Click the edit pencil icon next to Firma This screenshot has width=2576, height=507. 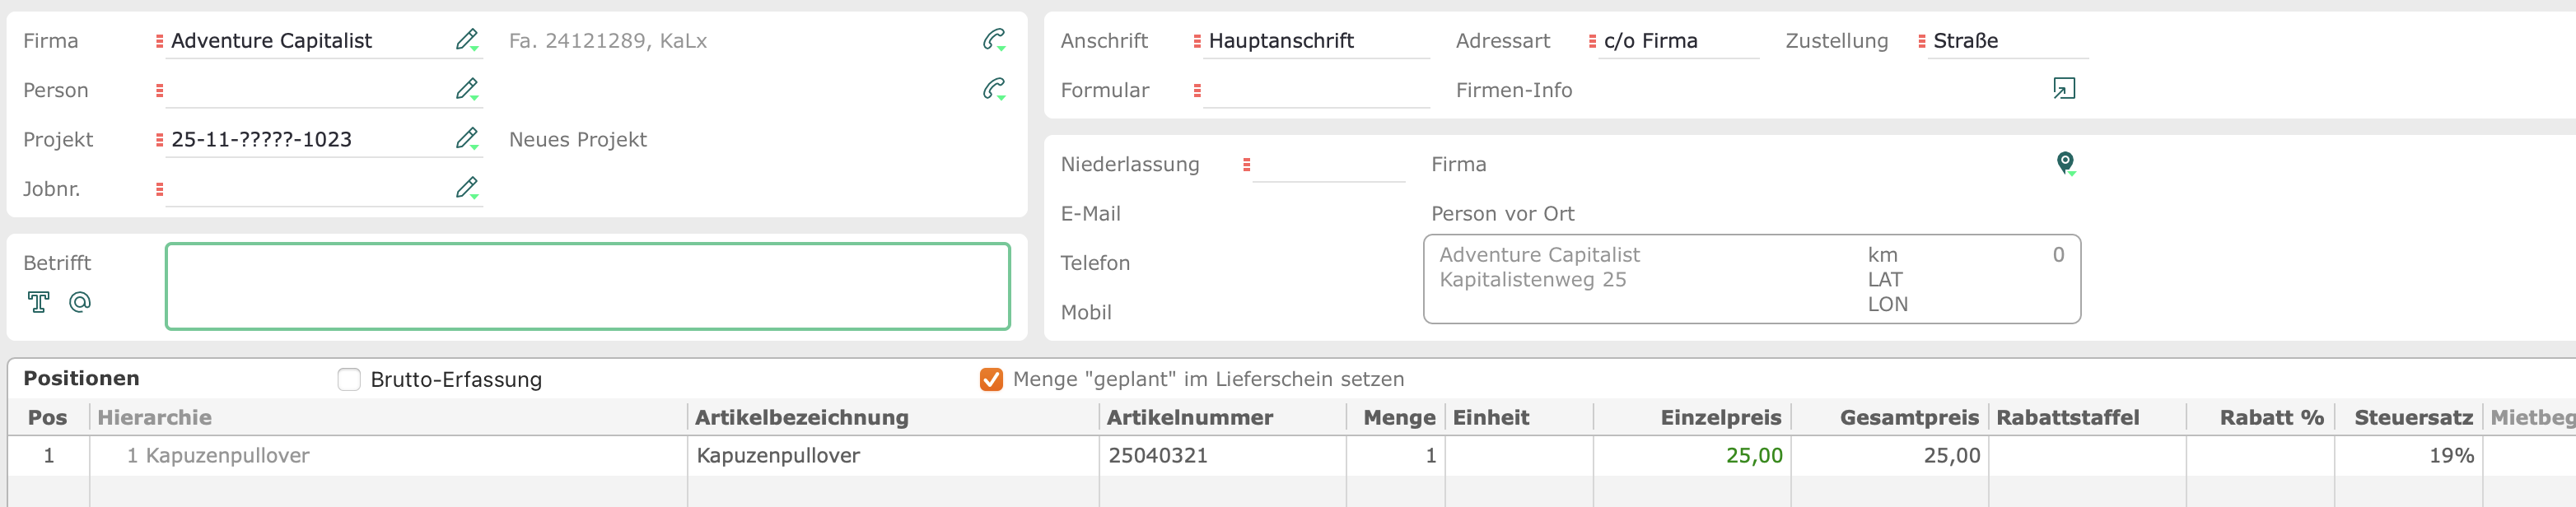point(467,40)
